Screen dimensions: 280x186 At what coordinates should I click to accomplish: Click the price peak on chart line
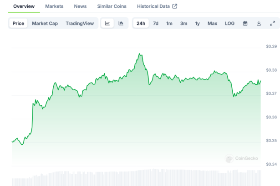(139, 54)
